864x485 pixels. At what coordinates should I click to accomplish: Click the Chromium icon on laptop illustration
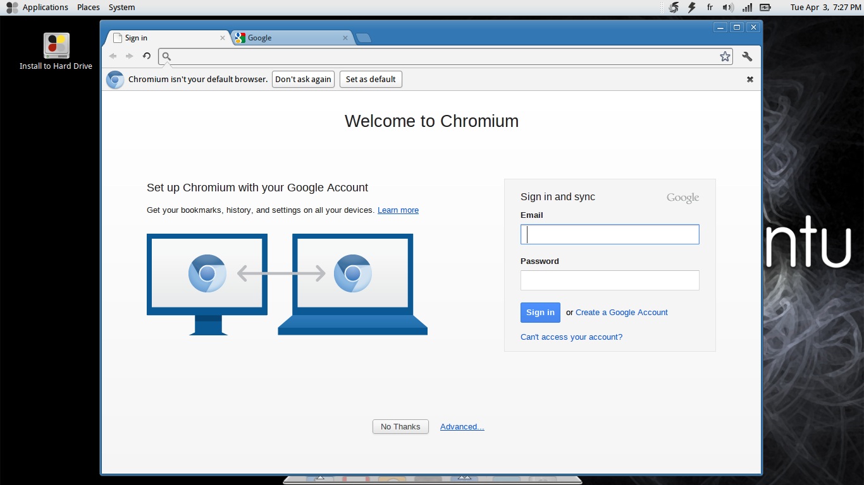pyautogui.click(x=353, y=273)
